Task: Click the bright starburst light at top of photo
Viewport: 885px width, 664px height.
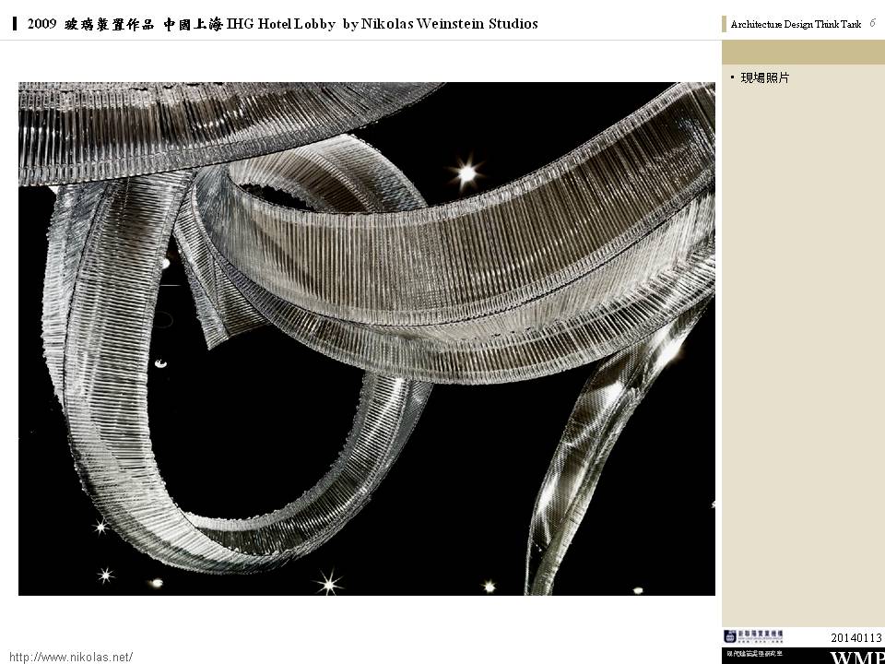Action: [467, 171]
